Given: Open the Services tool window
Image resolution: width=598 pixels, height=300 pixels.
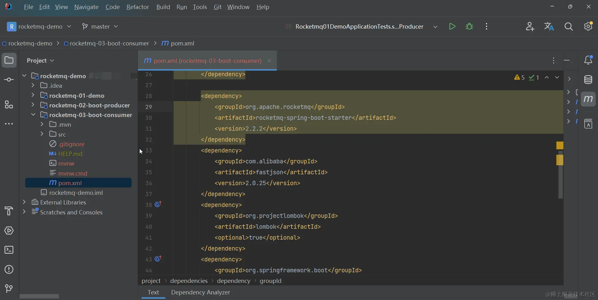Looking at the screenshot, I should 9,231.
